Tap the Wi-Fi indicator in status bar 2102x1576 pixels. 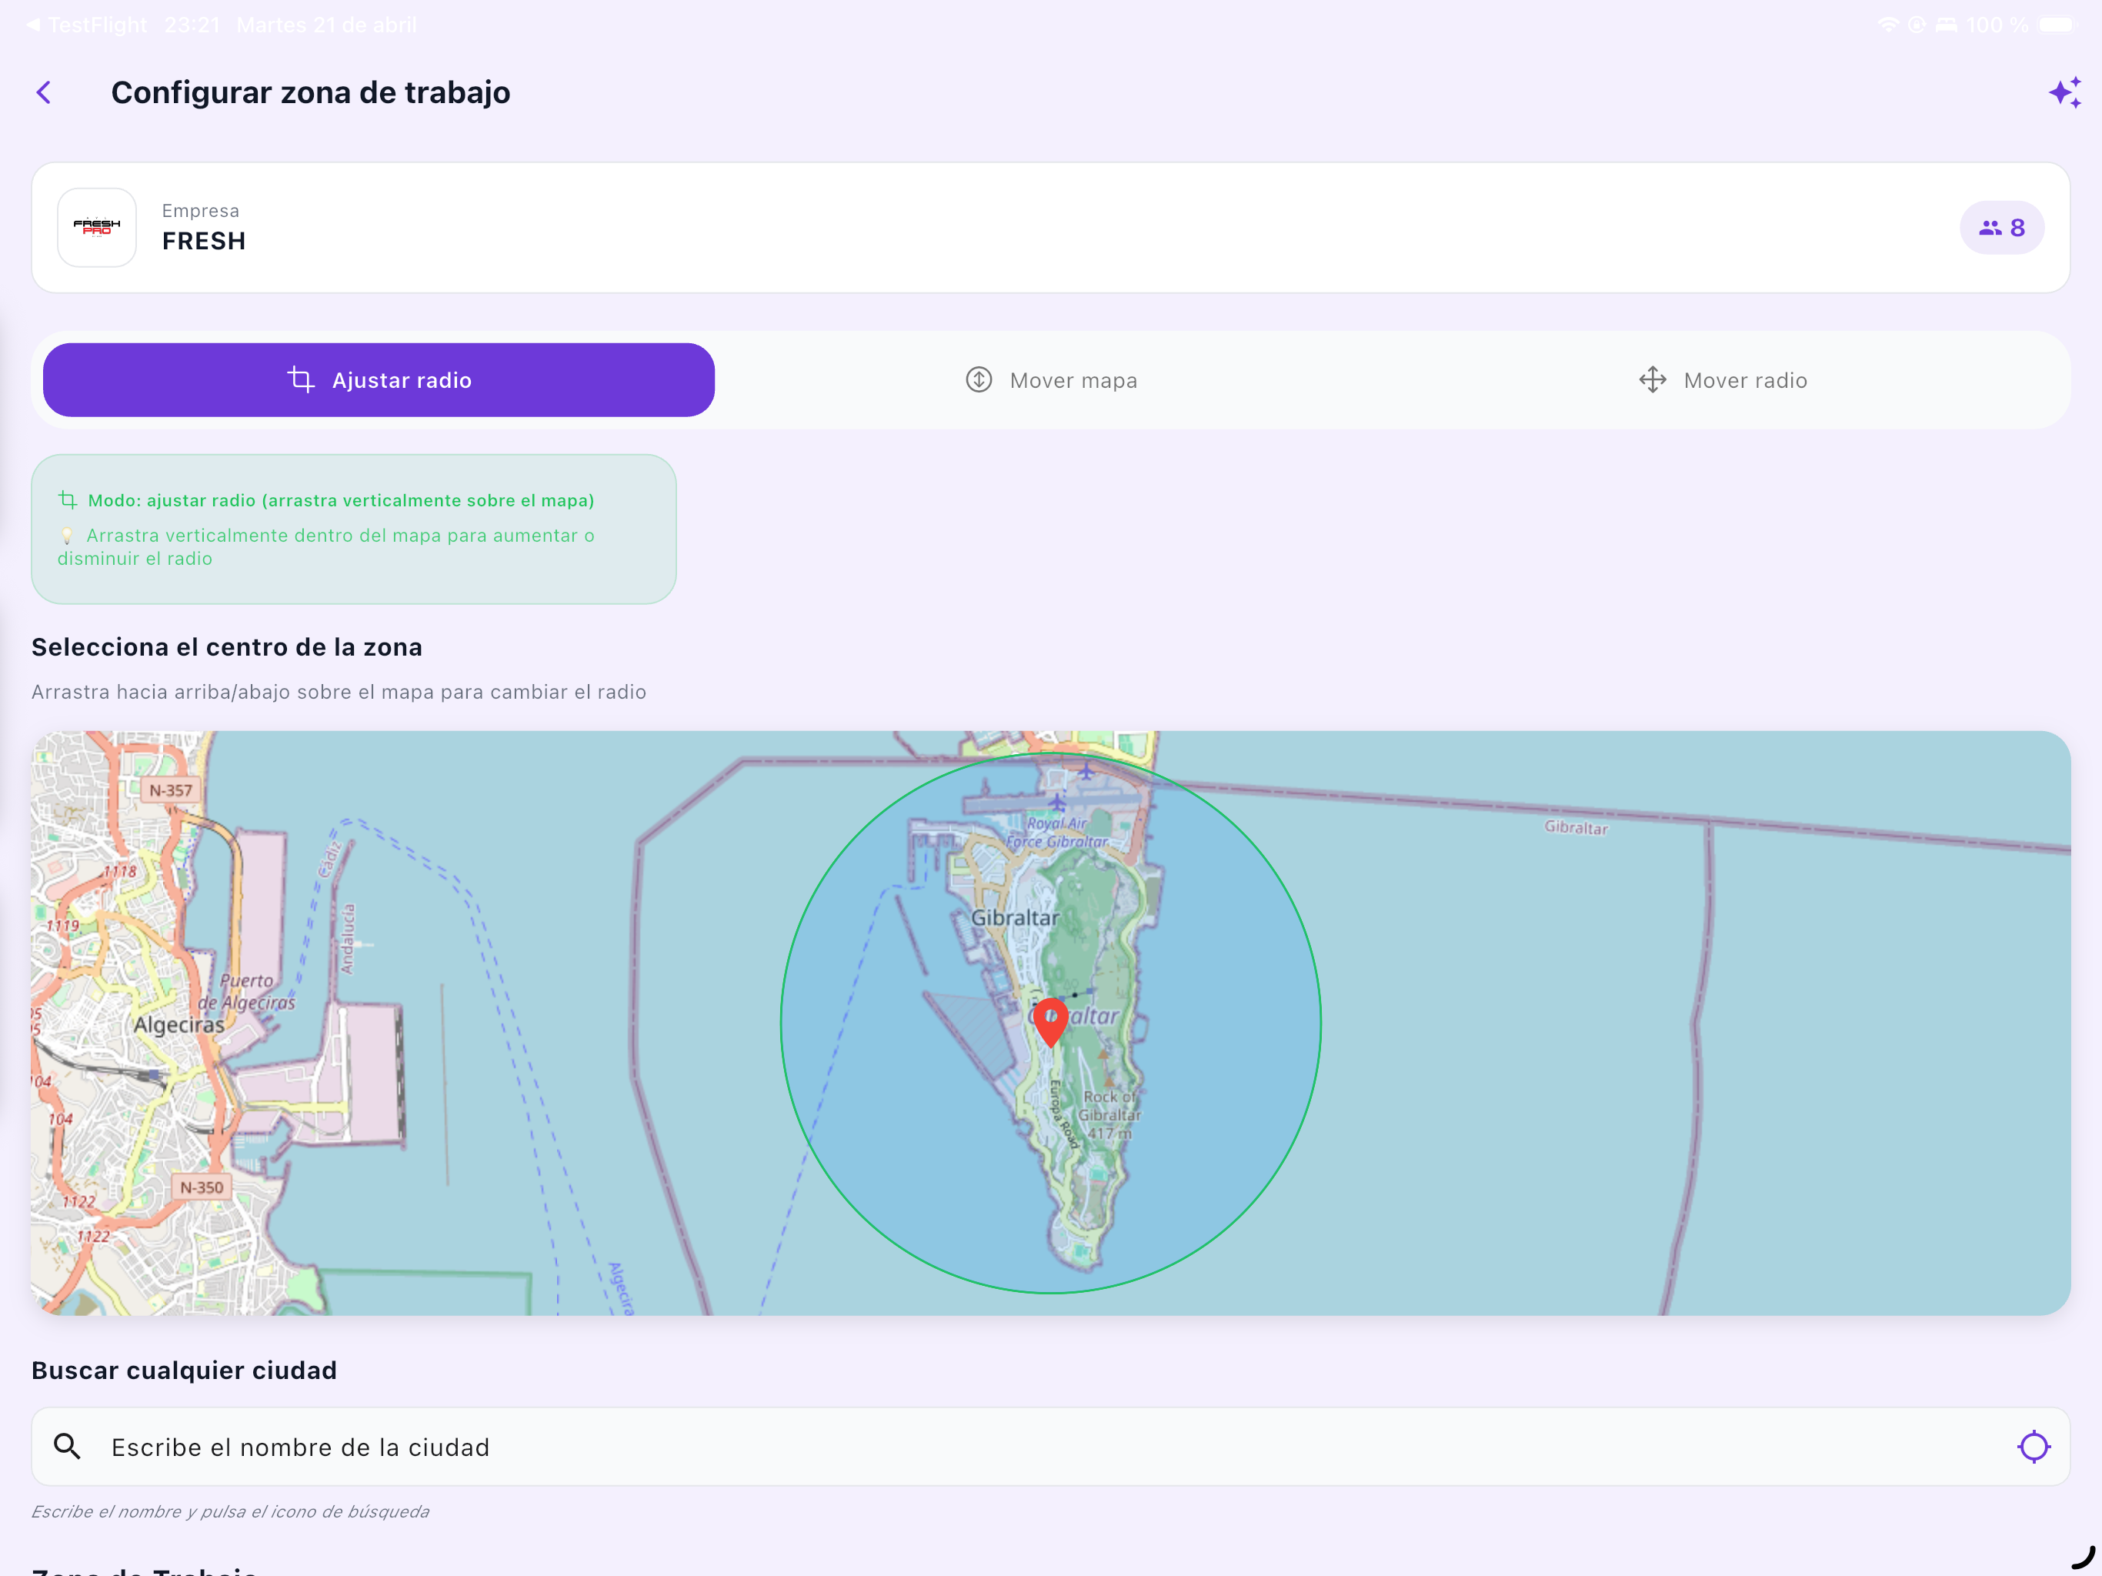tap(1887, 25)
